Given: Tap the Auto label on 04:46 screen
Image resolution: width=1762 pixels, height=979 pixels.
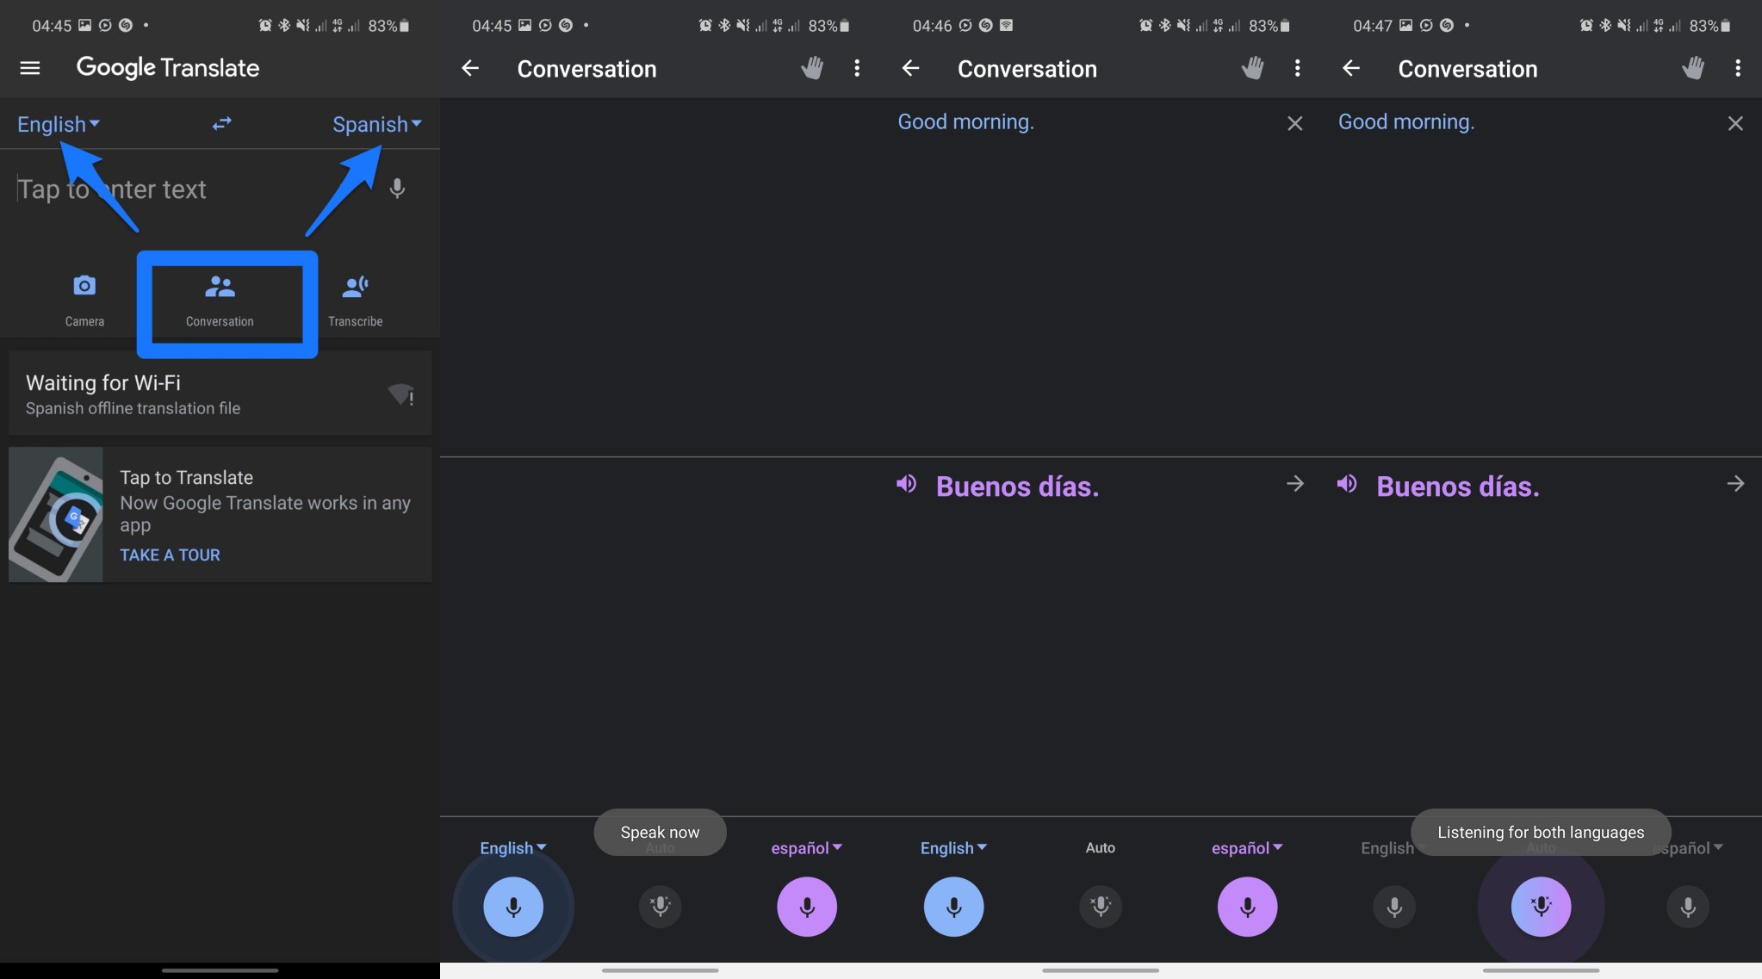Looking at the screenshot, I should (1101, 848).
